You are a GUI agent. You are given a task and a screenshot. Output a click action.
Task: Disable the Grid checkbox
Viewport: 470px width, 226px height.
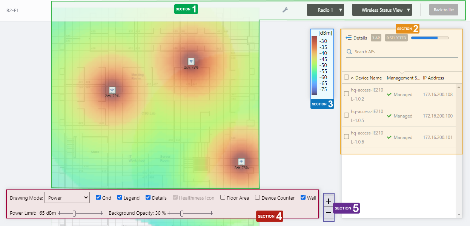98,197
